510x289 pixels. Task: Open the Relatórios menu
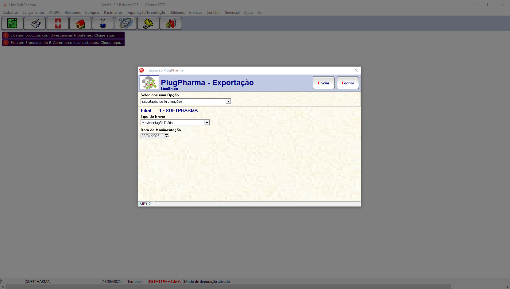click(73, 13)
